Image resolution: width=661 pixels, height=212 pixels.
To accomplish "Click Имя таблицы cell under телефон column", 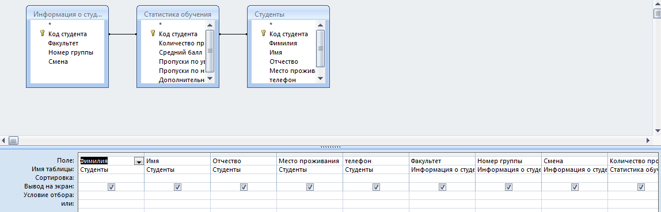I will (x=376, y=169).
